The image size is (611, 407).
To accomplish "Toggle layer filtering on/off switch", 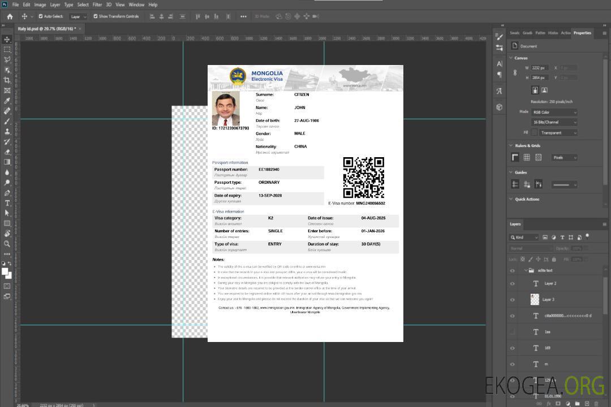I will click(587, 236).
